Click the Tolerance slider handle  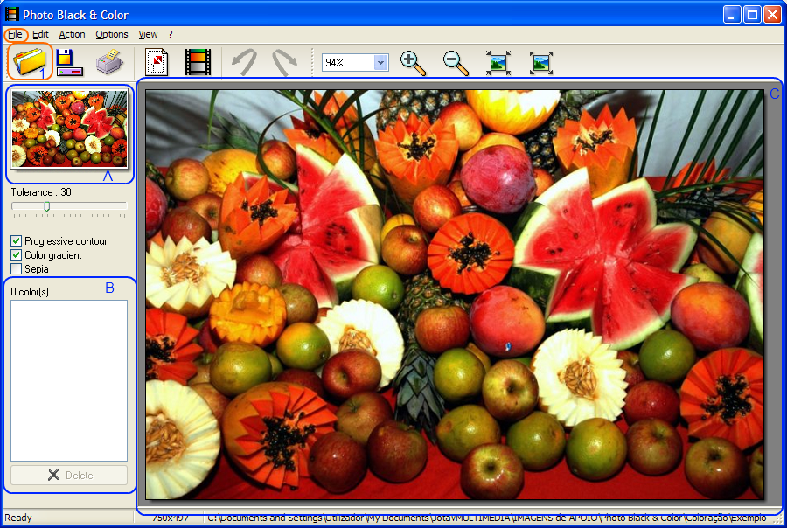point(46,206)
